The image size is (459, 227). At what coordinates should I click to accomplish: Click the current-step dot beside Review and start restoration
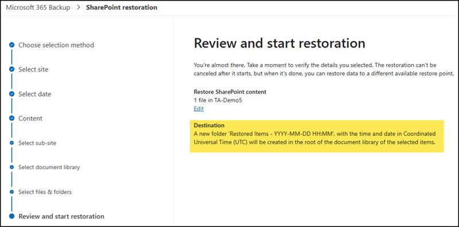point(11,216)
